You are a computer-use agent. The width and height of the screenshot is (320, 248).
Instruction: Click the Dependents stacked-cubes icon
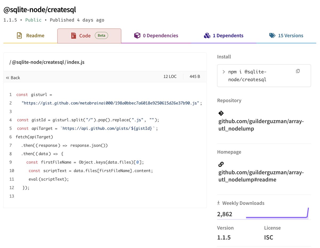tap(207, 36)
